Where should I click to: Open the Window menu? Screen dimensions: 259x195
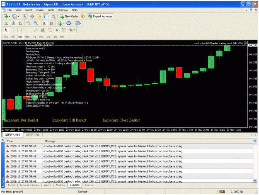pyautogui.click(x=63, y=10)
